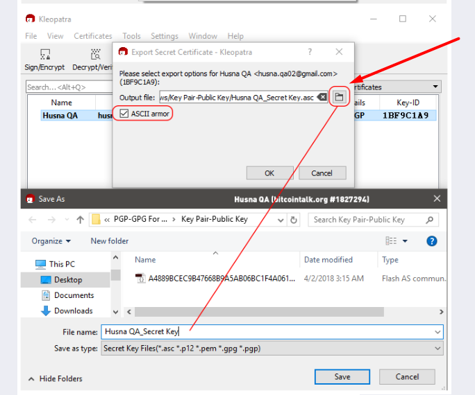
Task: Refresh the Save As folder view
Action: tap(294, 220)
